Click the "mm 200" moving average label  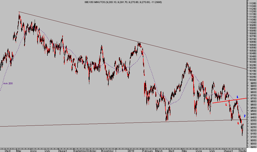(8, 83)
